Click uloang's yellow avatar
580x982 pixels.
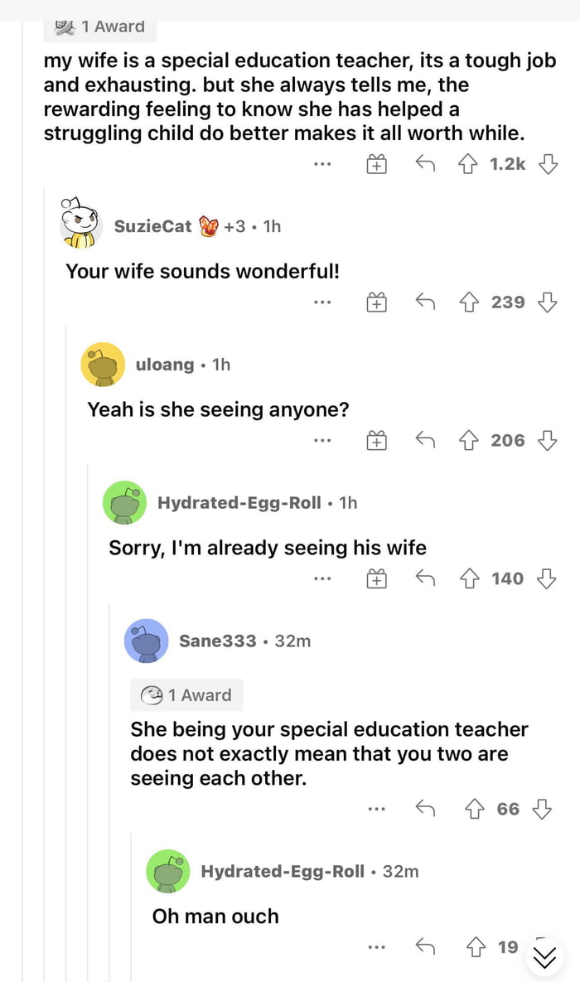click(x=103, y=365)
